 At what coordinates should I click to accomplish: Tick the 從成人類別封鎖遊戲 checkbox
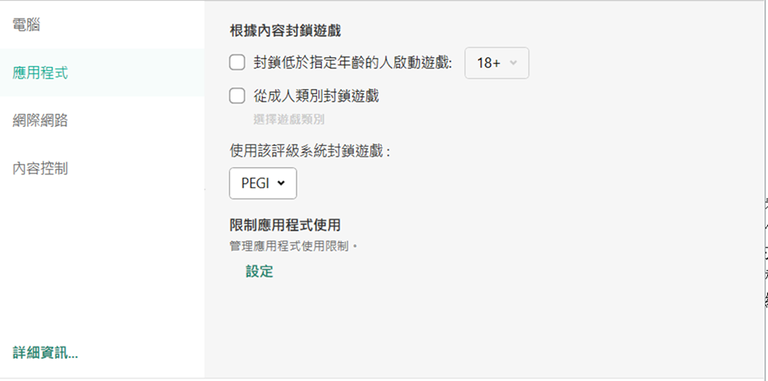tap(237, 96)
